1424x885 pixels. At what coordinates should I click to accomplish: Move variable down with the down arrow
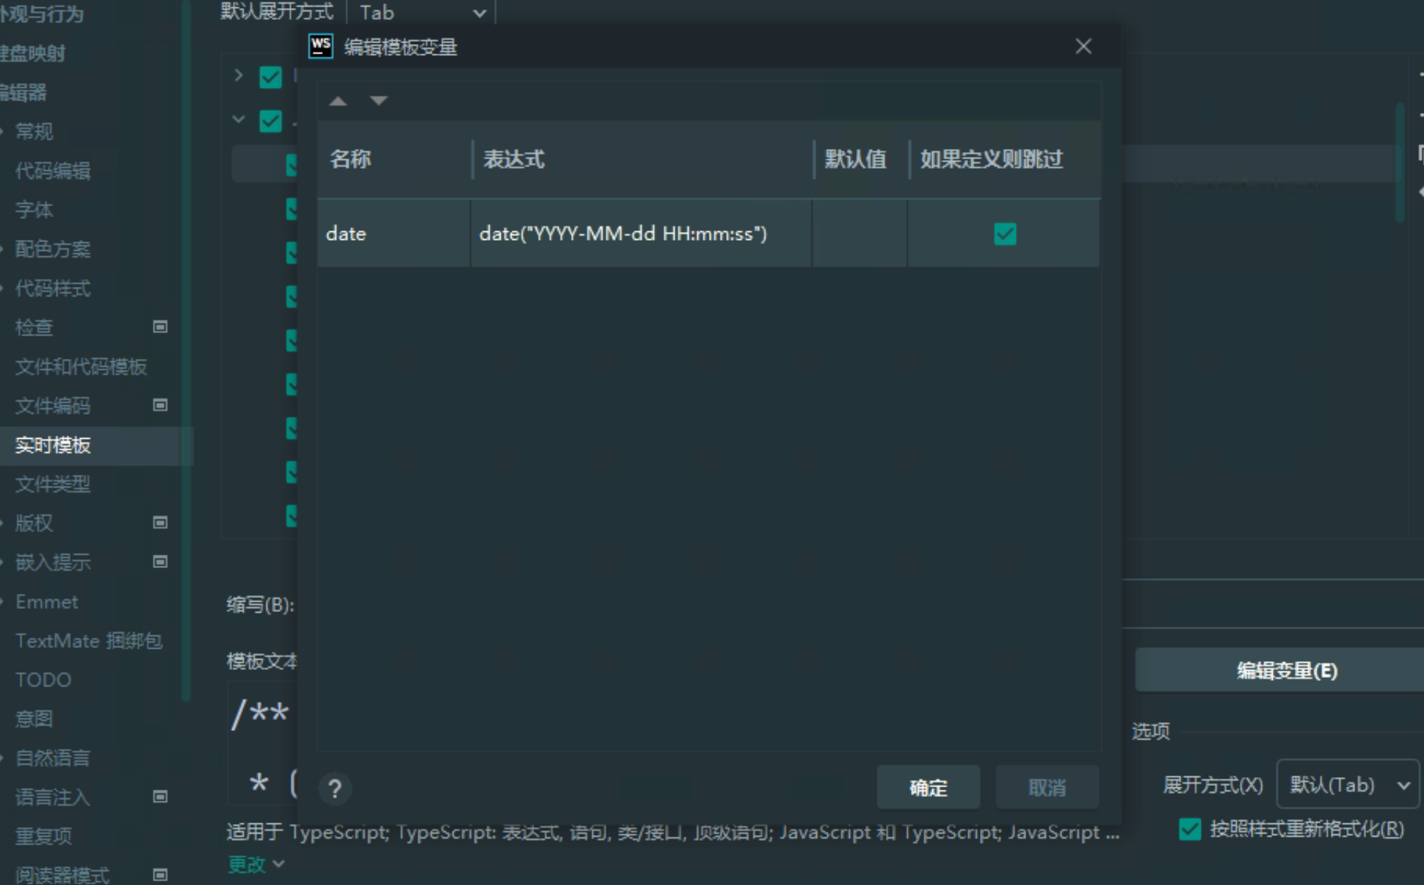coord(378,101)
